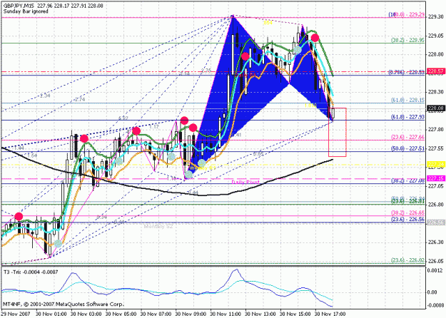Click the '29 Nov 2007' time axis label
The width and height of the screenshot is (446, 318).
pyautogui.click(x=15, y=314)
